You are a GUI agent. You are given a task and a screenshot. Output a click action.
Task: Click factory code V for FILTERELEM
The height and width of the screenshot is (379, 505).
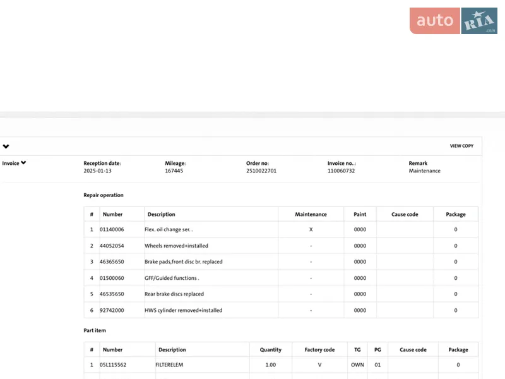[x=319, y=365]
